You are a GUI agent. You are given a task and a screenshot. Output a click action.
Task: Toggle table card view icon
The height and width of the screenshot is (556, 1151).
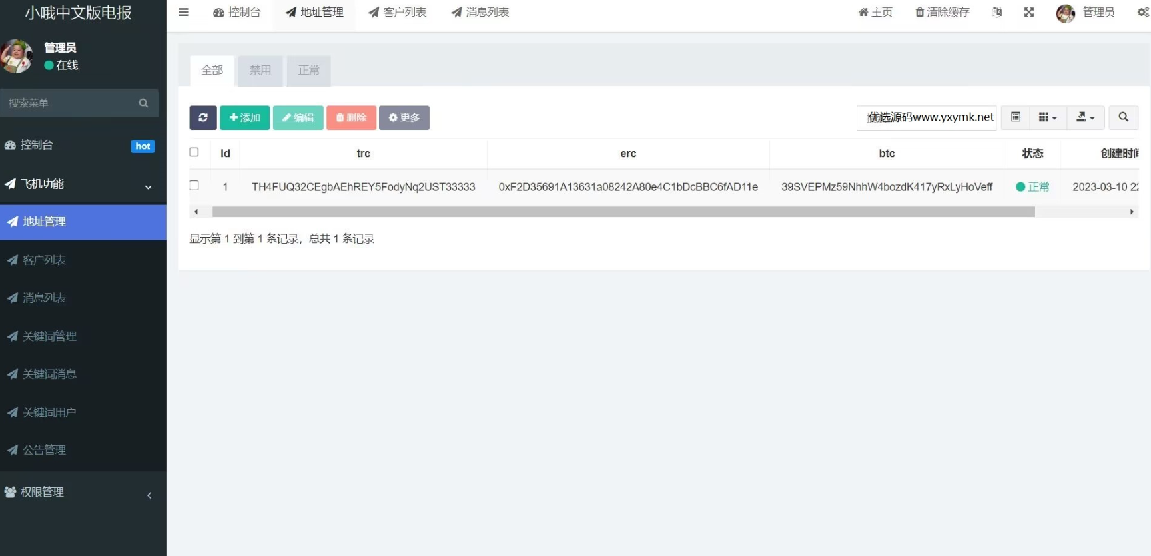tap(1016, 117)
